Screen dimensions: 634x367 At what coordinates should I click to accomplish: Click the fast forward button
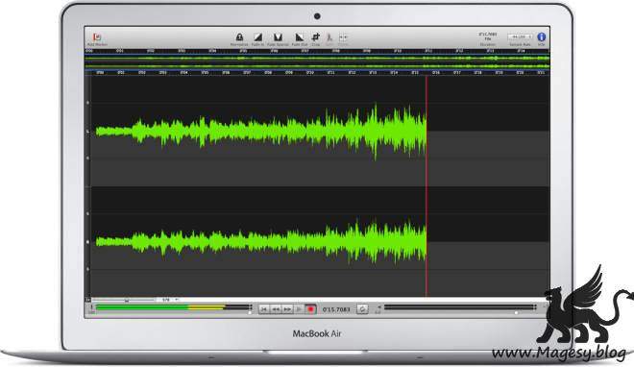click(x=287, y=309)
